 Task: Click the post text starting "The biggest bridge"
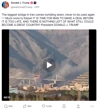tap(48, 20)
